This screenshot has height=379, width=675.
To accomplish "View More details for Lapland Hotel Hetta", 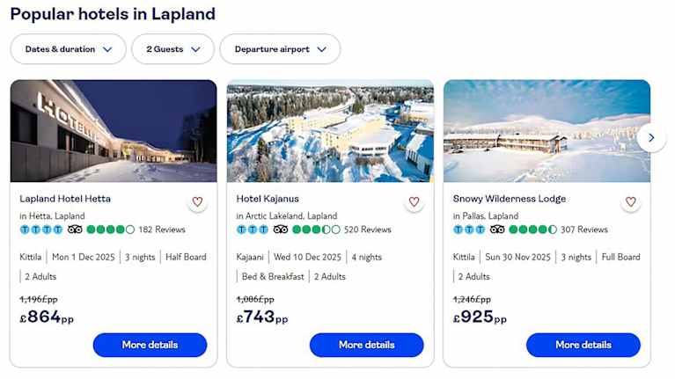I will 150,345.
